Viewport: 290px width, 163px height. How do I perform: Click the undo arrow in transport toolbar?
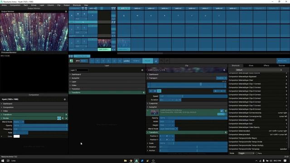(161, 61)
